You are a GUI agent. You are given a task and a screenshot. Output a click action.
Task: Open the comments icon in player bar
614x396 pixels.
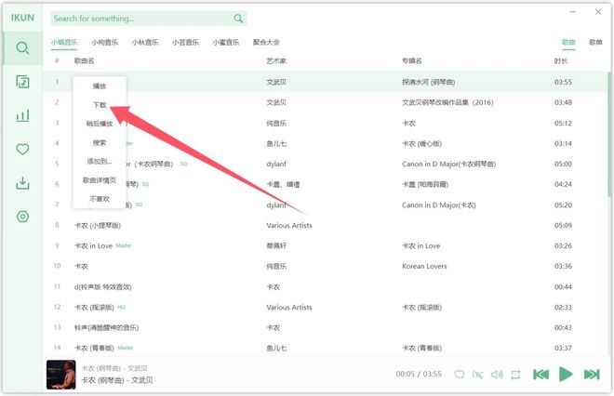tap(460, 375)
